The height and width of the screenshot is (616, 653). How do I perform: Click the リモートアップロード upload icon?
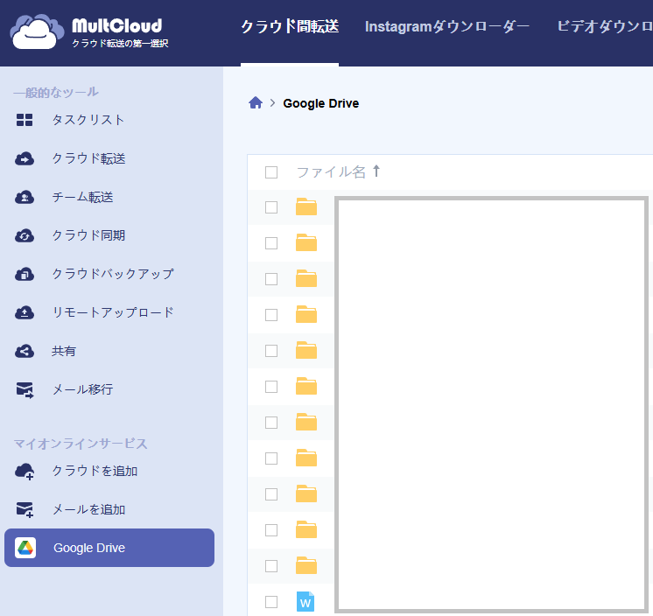click(x=25, y=312)
